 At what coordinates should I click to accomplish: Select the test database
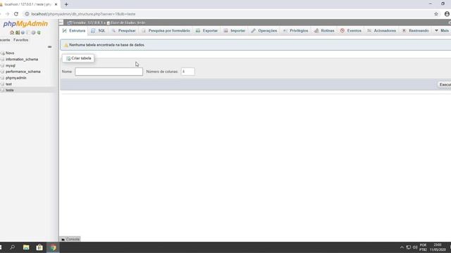click(8, 84)
